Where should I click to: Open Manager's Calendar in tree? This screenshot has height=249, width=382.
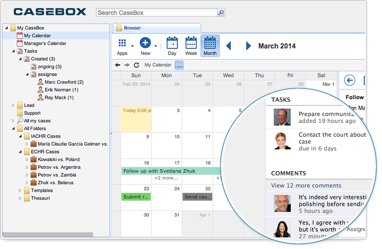coord(45,43)
